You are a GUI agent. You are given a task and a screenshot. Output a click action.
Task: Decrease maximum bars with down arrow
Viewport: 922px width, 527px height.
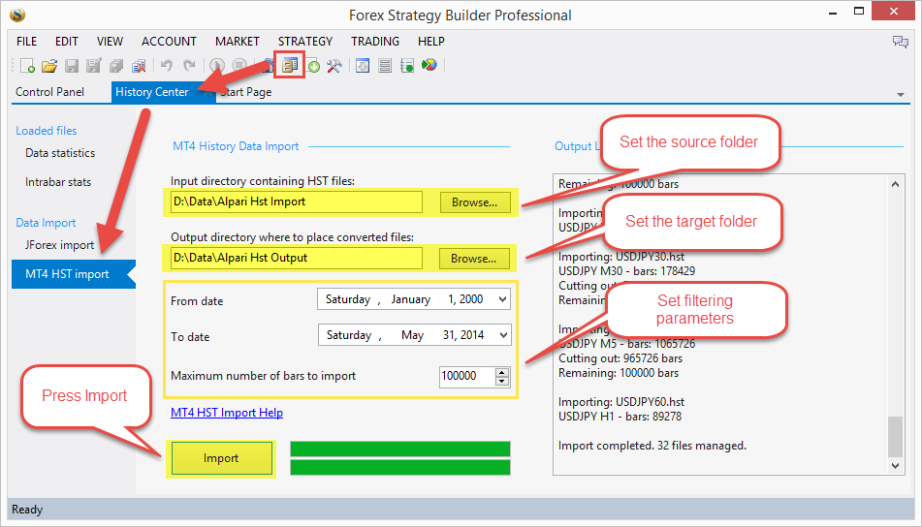[x=502, y=381]
